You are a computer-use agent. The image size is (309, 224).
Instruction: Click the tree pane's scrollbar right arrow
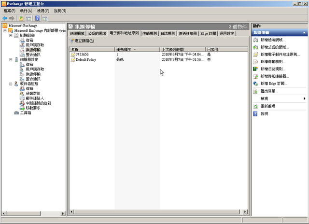point(63,213)
